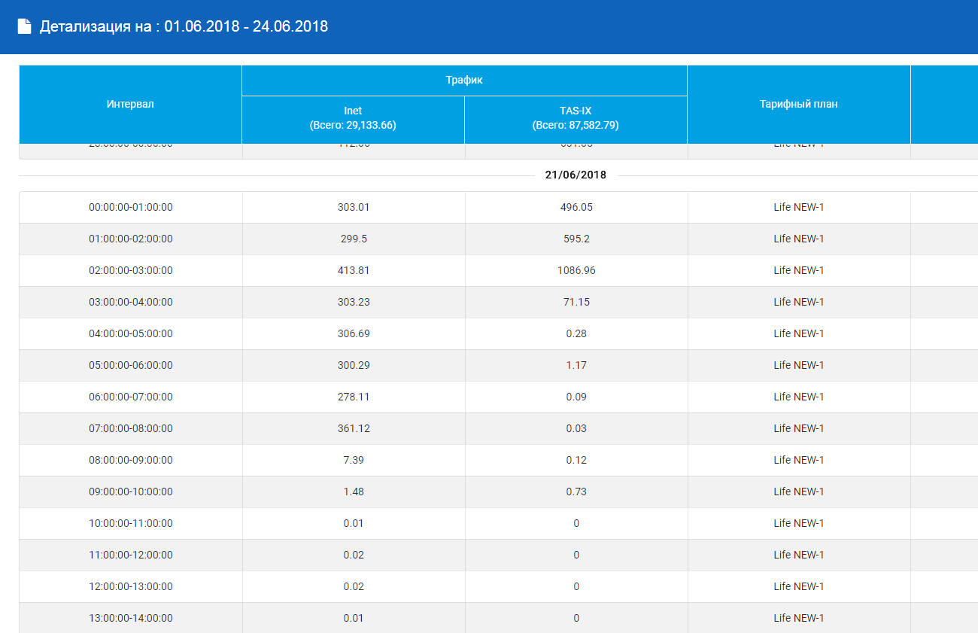978x633 pixels.
Task: Select interval 06:00:00-07:00:00 cell
Action: [x=131, y=397]
